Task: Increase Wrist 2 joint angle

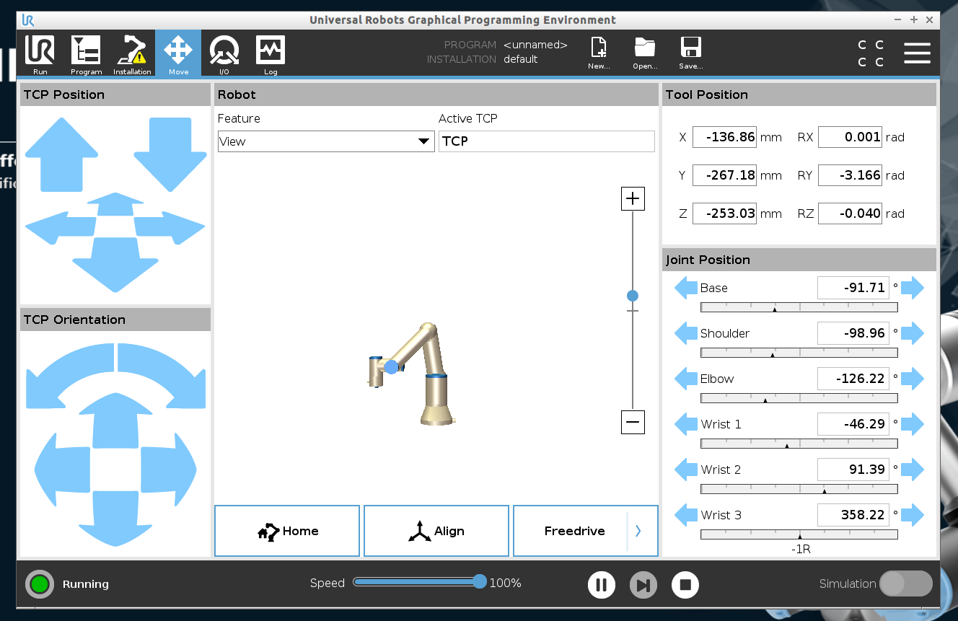Action: coord(913,470)
